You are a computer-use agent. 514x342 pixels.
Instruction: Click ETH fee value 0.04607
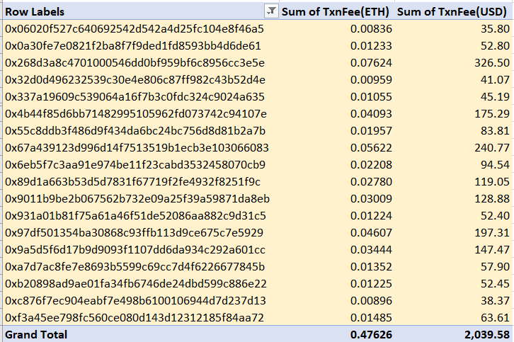pyautogui.click(x=371, y=233)
